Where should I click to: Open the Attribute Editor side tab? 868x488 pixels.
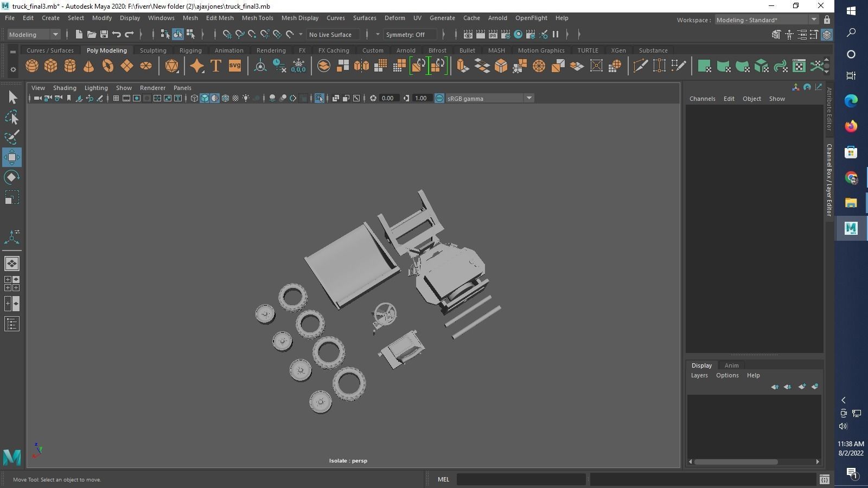pos(829,109)
